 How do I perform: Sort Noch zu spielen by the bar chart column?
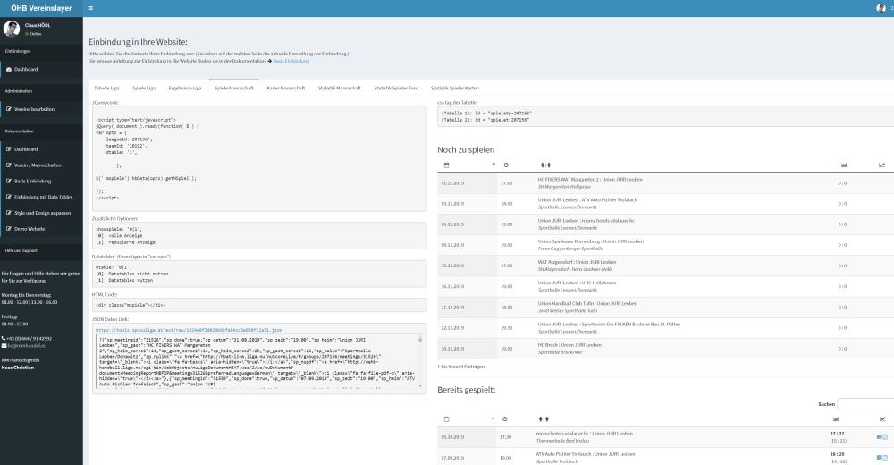coord(844,165)
